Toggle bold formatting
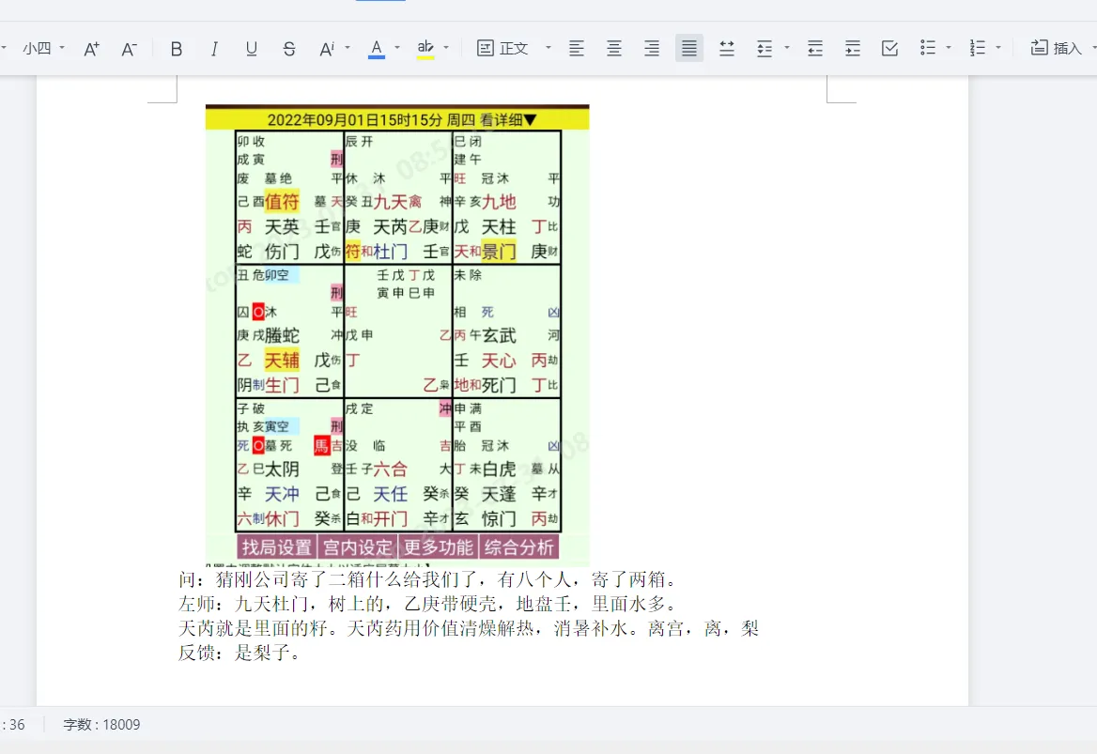1097x754 pixels. [x=177, y=49]
